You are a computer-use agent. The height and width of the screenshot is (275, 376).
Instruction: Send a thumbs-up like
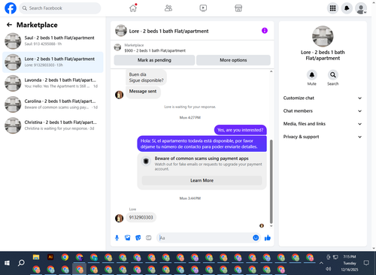point(268,237)
